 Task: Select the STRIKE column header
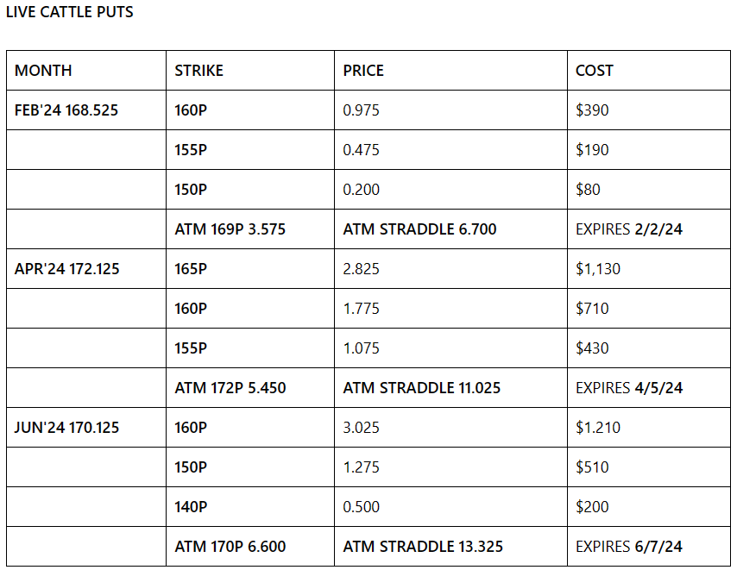tap(198, 71)
